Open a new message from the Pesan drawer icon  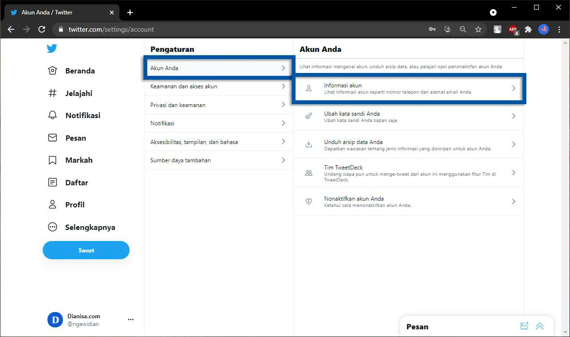coord(524,325)
